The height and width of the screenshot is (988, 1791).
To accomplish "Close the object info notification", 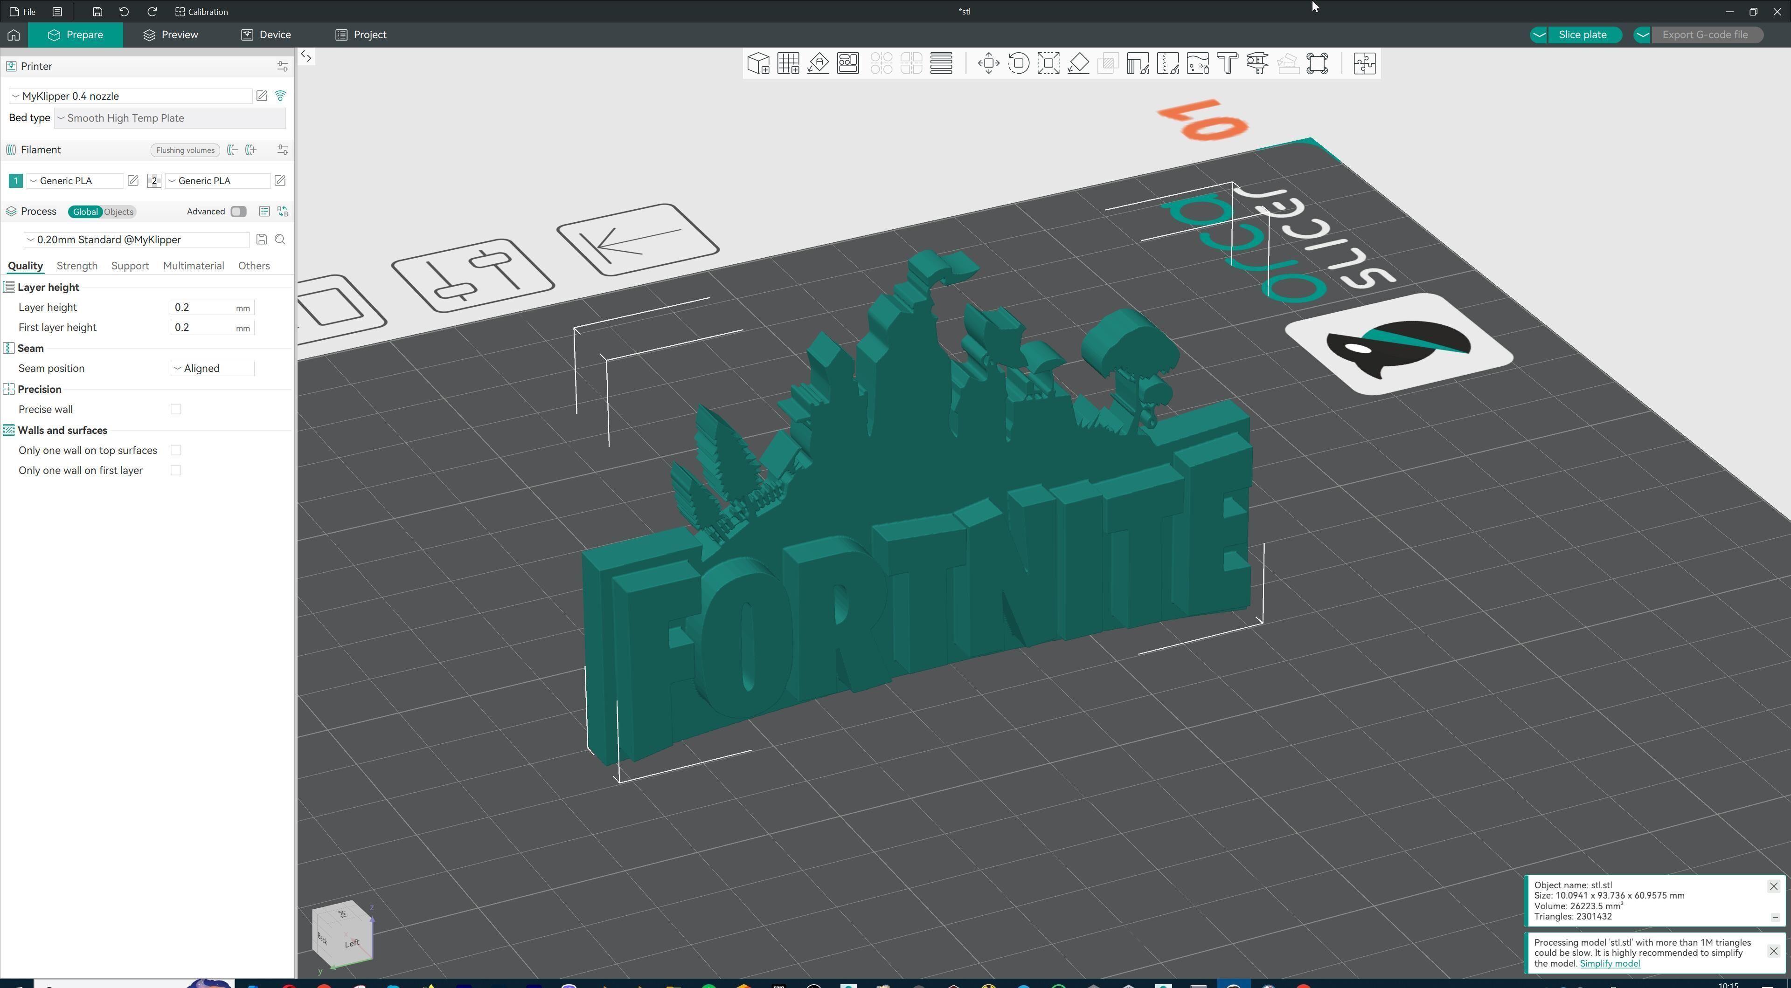I will pyautogui.click(x=1774, y=886).
